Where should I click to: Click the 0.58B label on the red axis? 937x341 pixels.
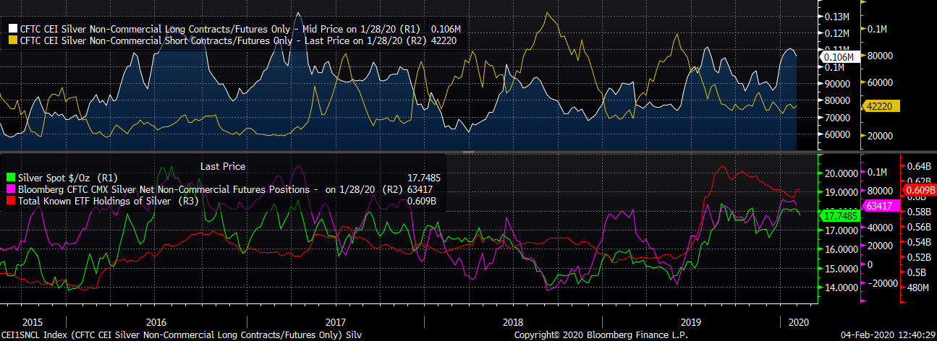coord(919,212)
